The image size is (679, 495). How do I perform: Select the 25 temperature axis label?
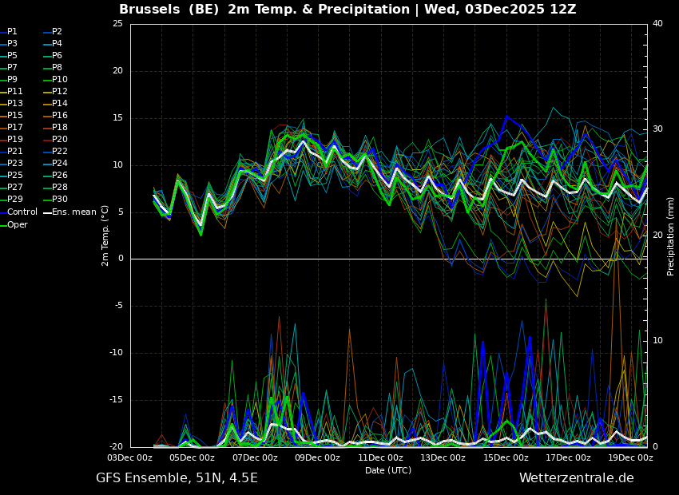[117, 23]
